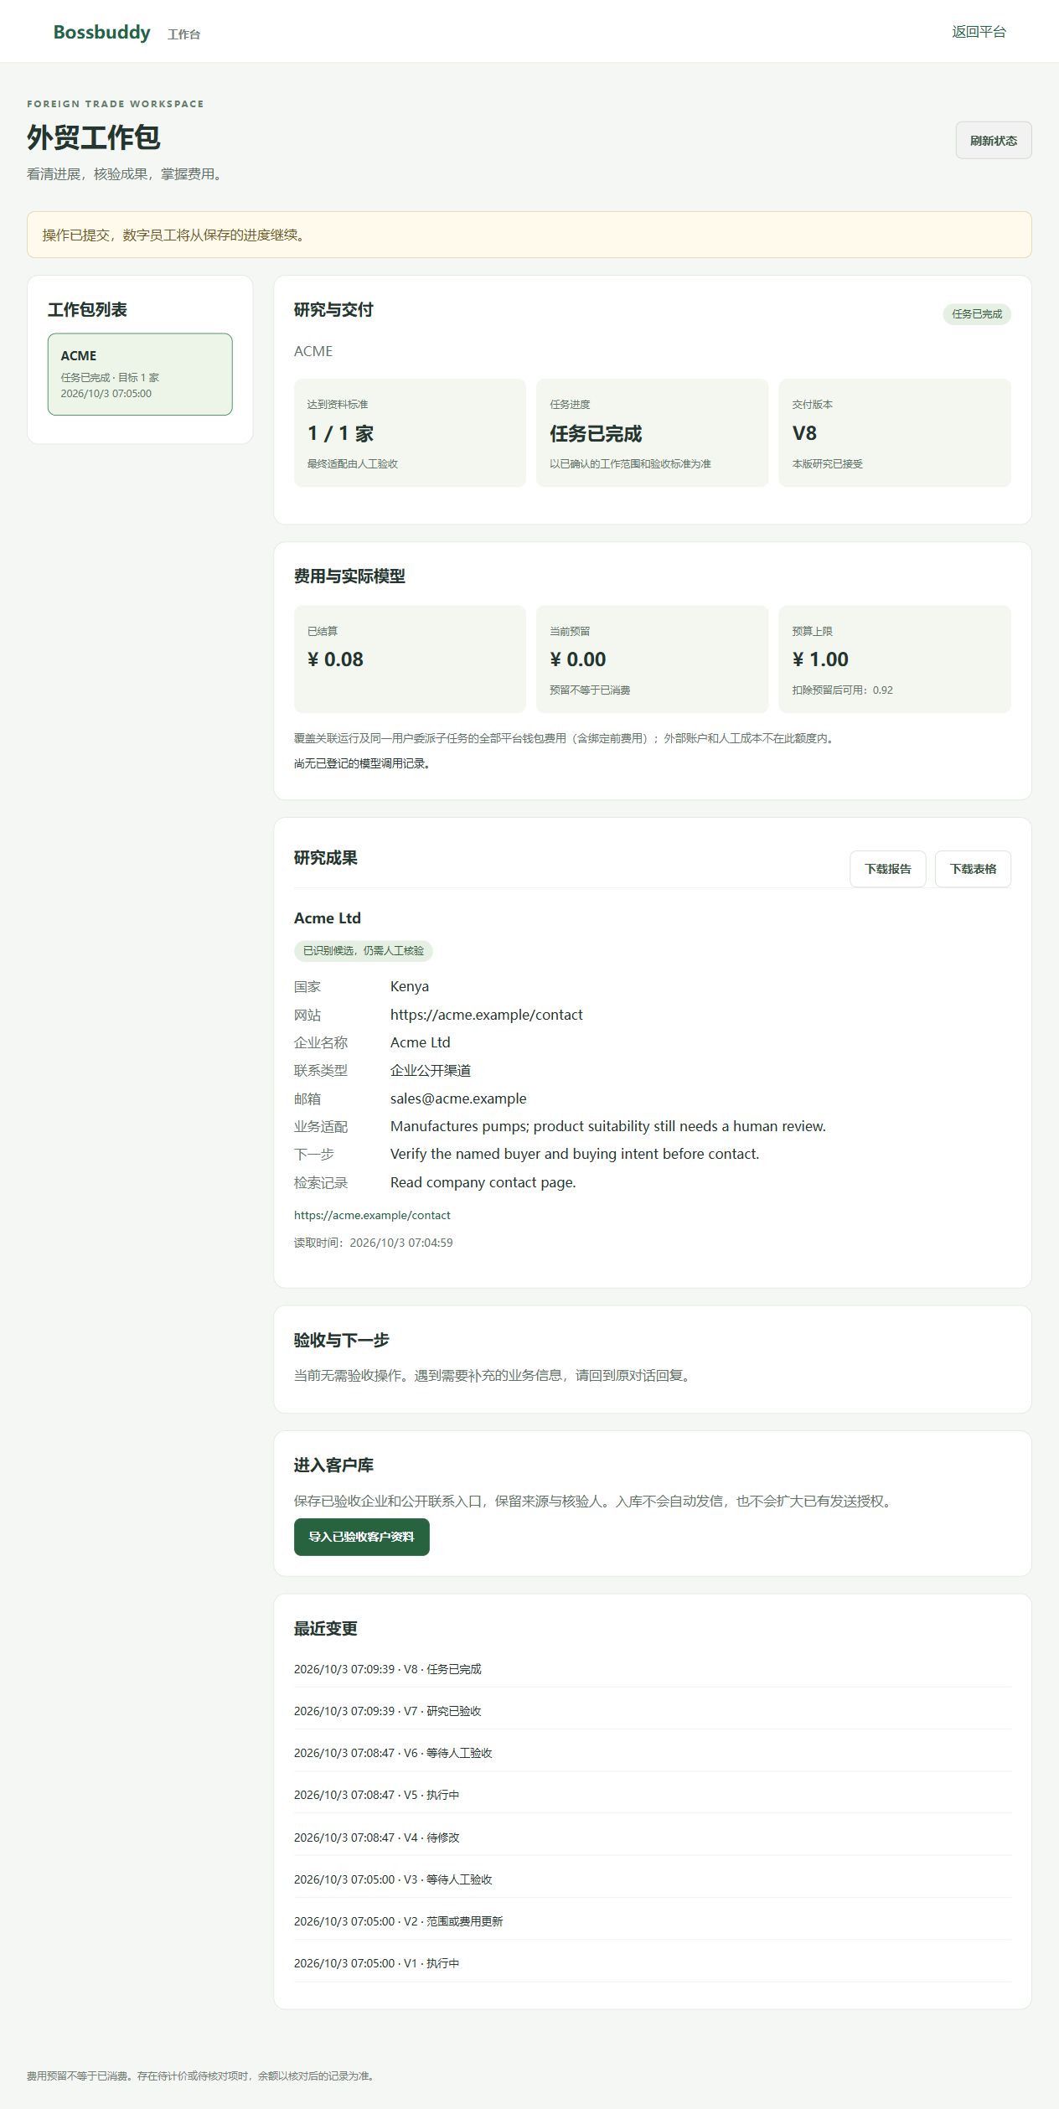Click the V3 · 等待人工验收 change entry
This screenshot has width=1059, height=2109.
pyautogui.click(x=393, y=1879)
